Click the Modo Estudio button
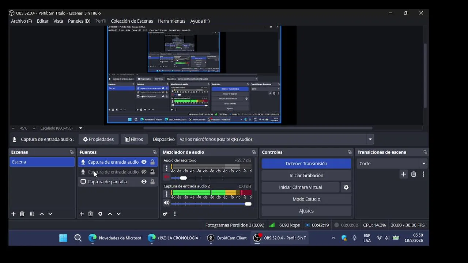This screenshot has width=468, height=263. pos(306,199)
